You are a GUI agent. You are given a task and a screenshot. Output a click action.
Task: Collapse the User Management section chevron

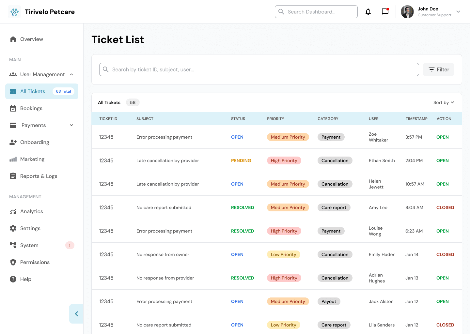pyautogui.click(x=71, y=74)
